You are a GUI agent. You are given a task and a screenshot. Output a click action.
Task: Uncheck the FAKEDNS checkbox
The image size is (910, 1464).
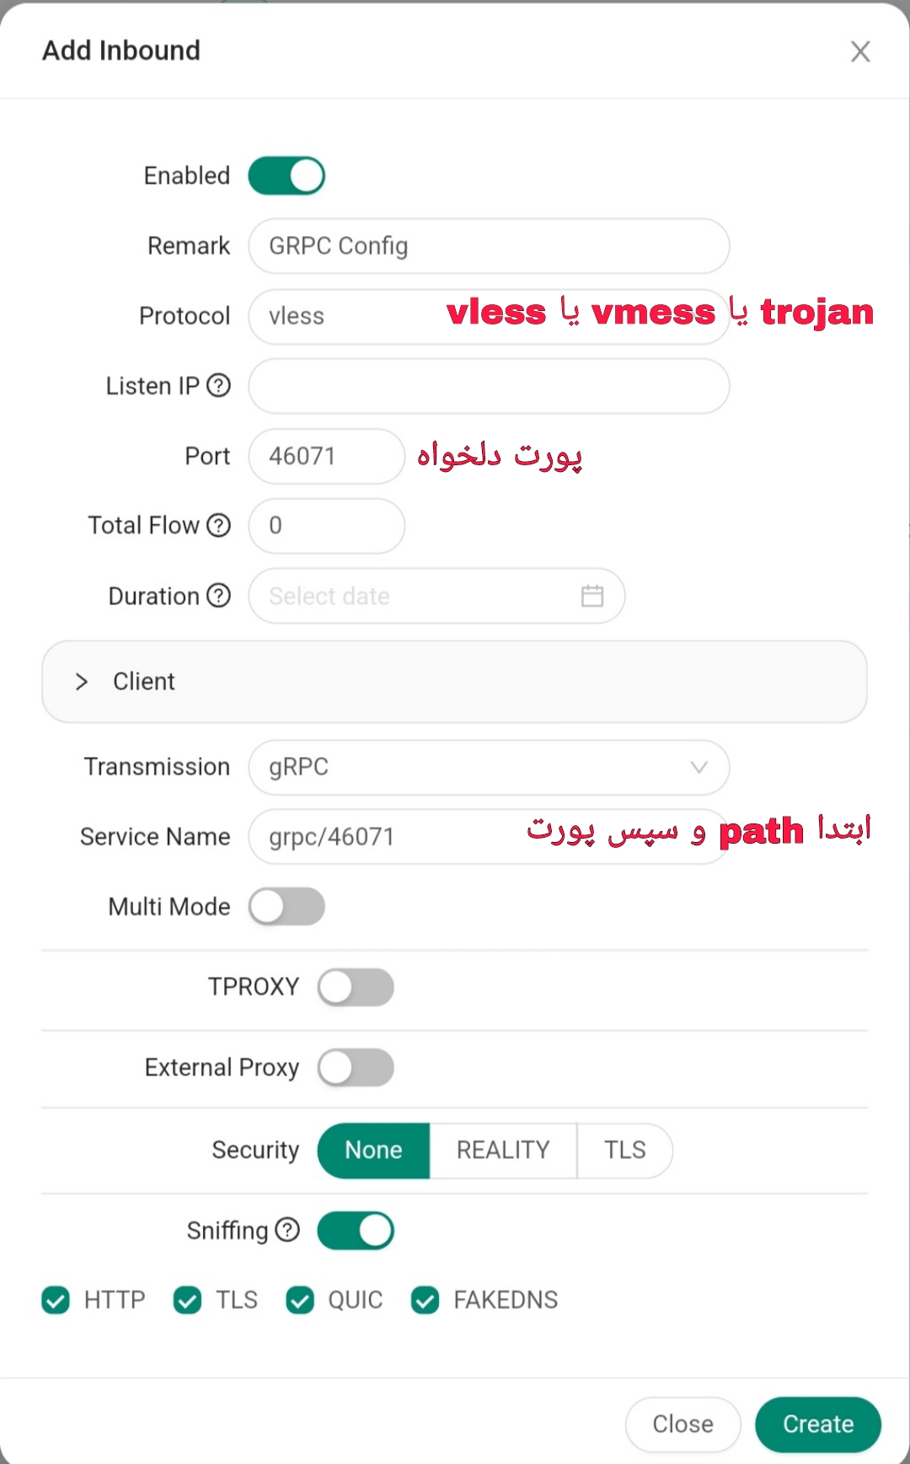(x=426, y=1300)
